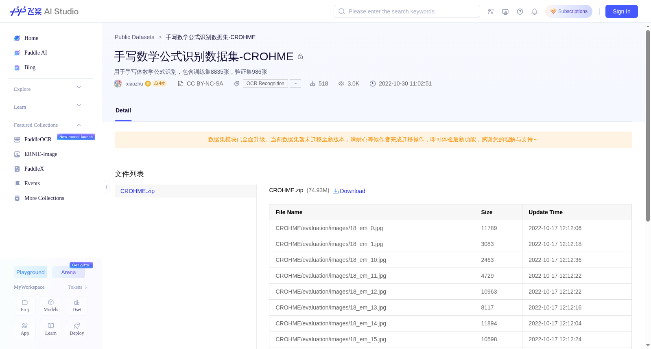This screenshot has height=349, width=651.
Task: Click update time 2022-10-17 12:12:04
Action: pyautogui.click(x=555, y=323)
